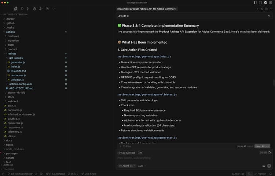Open the Explorer view in activity bar
This screenshot has width=275, height=176.
coord(15,8)
